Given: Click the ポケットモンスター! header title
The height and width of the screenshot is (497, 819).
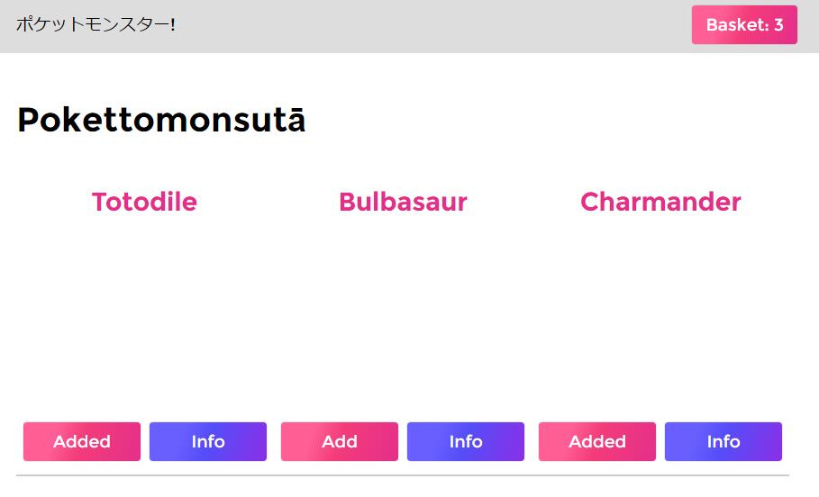Looking at the screenshot, I should (96, 25).
